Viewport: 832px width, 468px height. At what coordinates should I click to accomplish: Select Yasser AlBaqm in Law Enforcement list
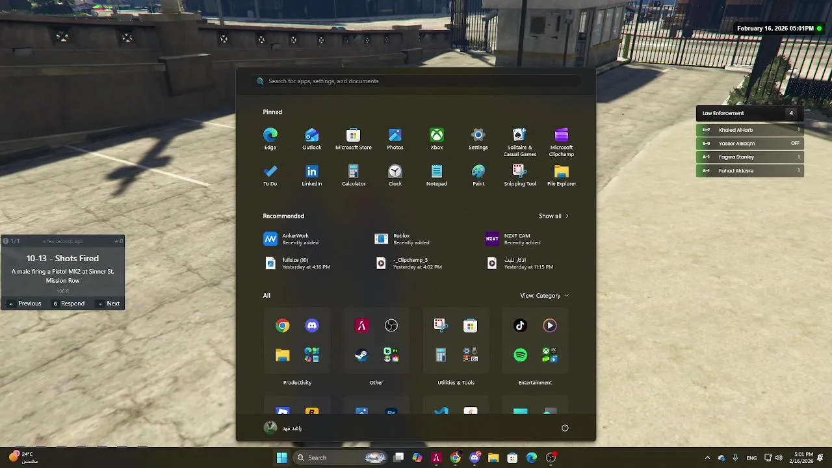click(750, 144)
